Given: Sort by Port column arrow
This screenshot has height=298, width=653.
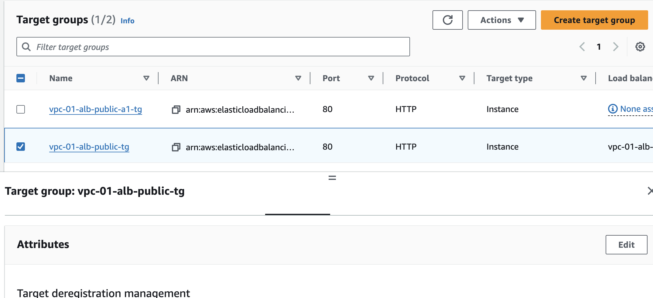Looking at the screenshot, I should click(x=371, y=78).
